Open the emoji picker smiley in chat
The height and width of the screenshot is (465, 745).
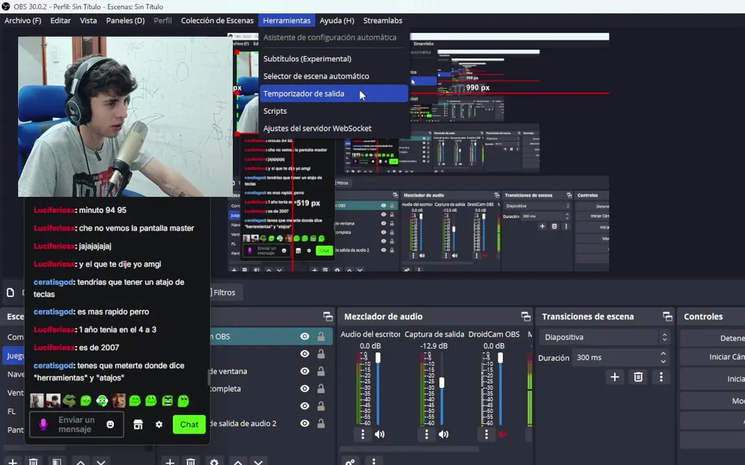tap(110, 424)
